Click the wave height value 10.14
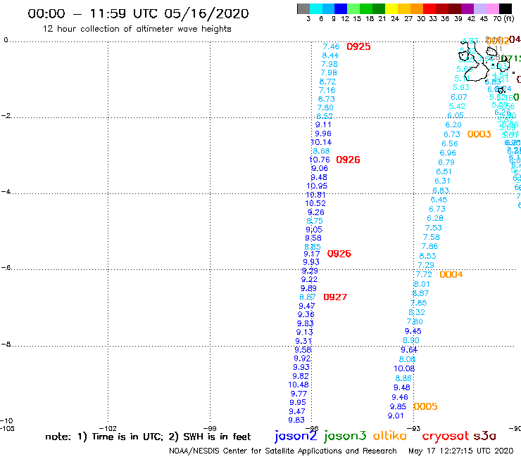Viewport: 521px width, 457px height. 321,143
